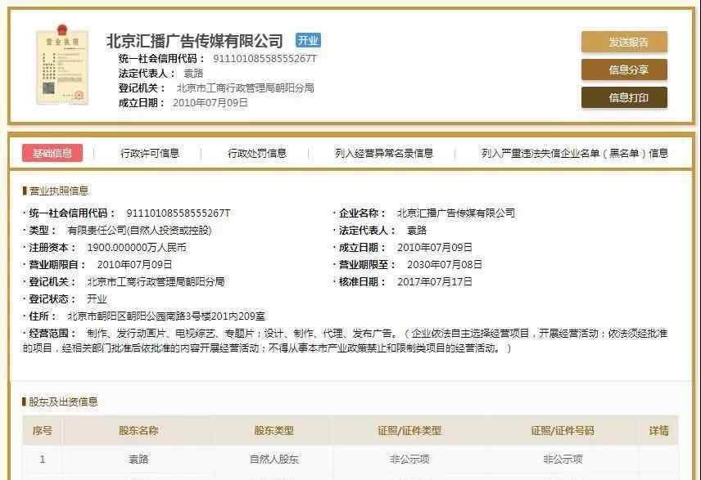Image resolution: width=701 pixels, height=480 pixels.
Task: Click the 经营范围 description paragraph
Action: point(345,340)
